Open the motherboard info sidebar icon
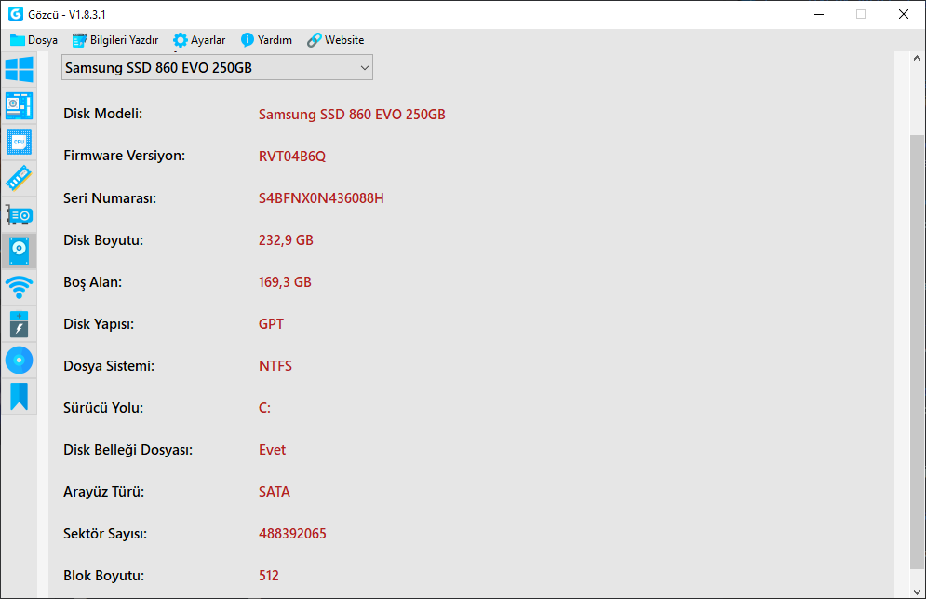Screen dimensions: 926x599 (x=19, y=106)
